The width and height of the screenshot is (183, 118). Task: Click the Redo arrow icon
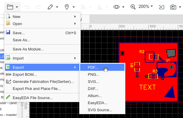pyautogui.click(x=38, y=7)
